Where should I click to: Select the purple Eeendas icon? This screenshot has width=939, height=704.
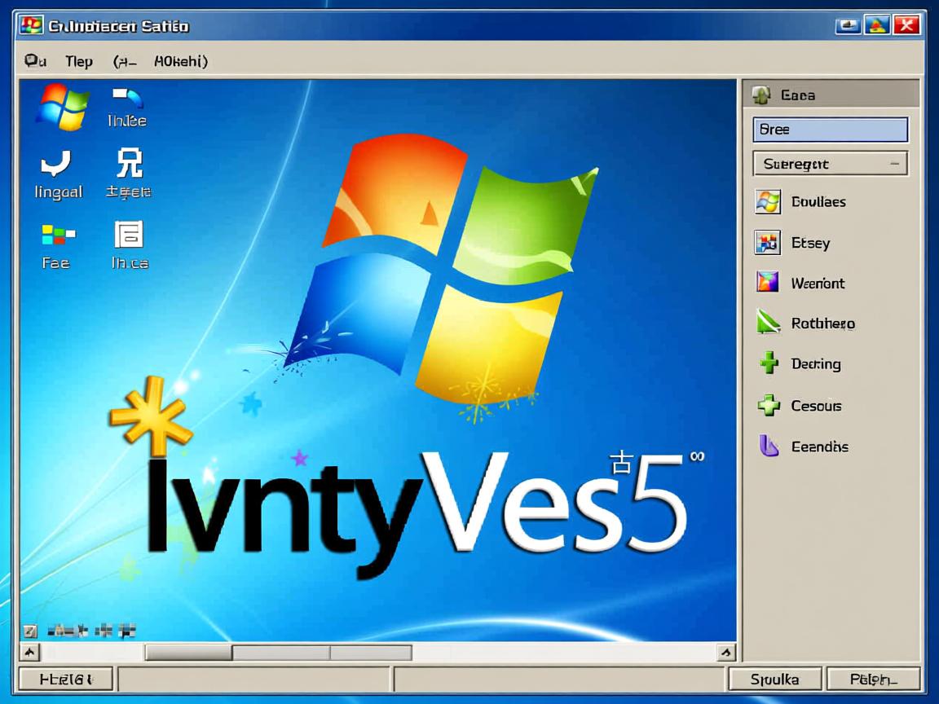click(x=769, y=446)
